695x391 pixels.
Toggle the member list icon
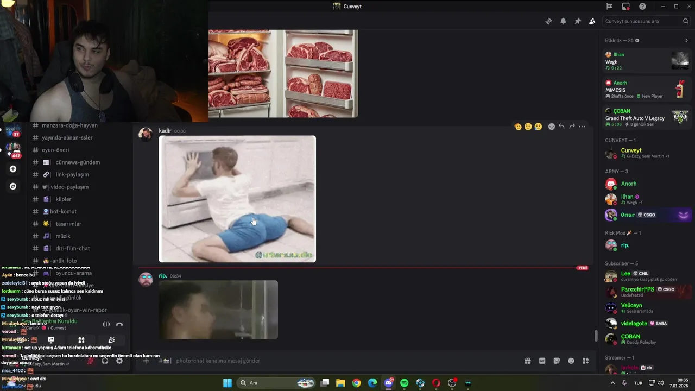592,21
